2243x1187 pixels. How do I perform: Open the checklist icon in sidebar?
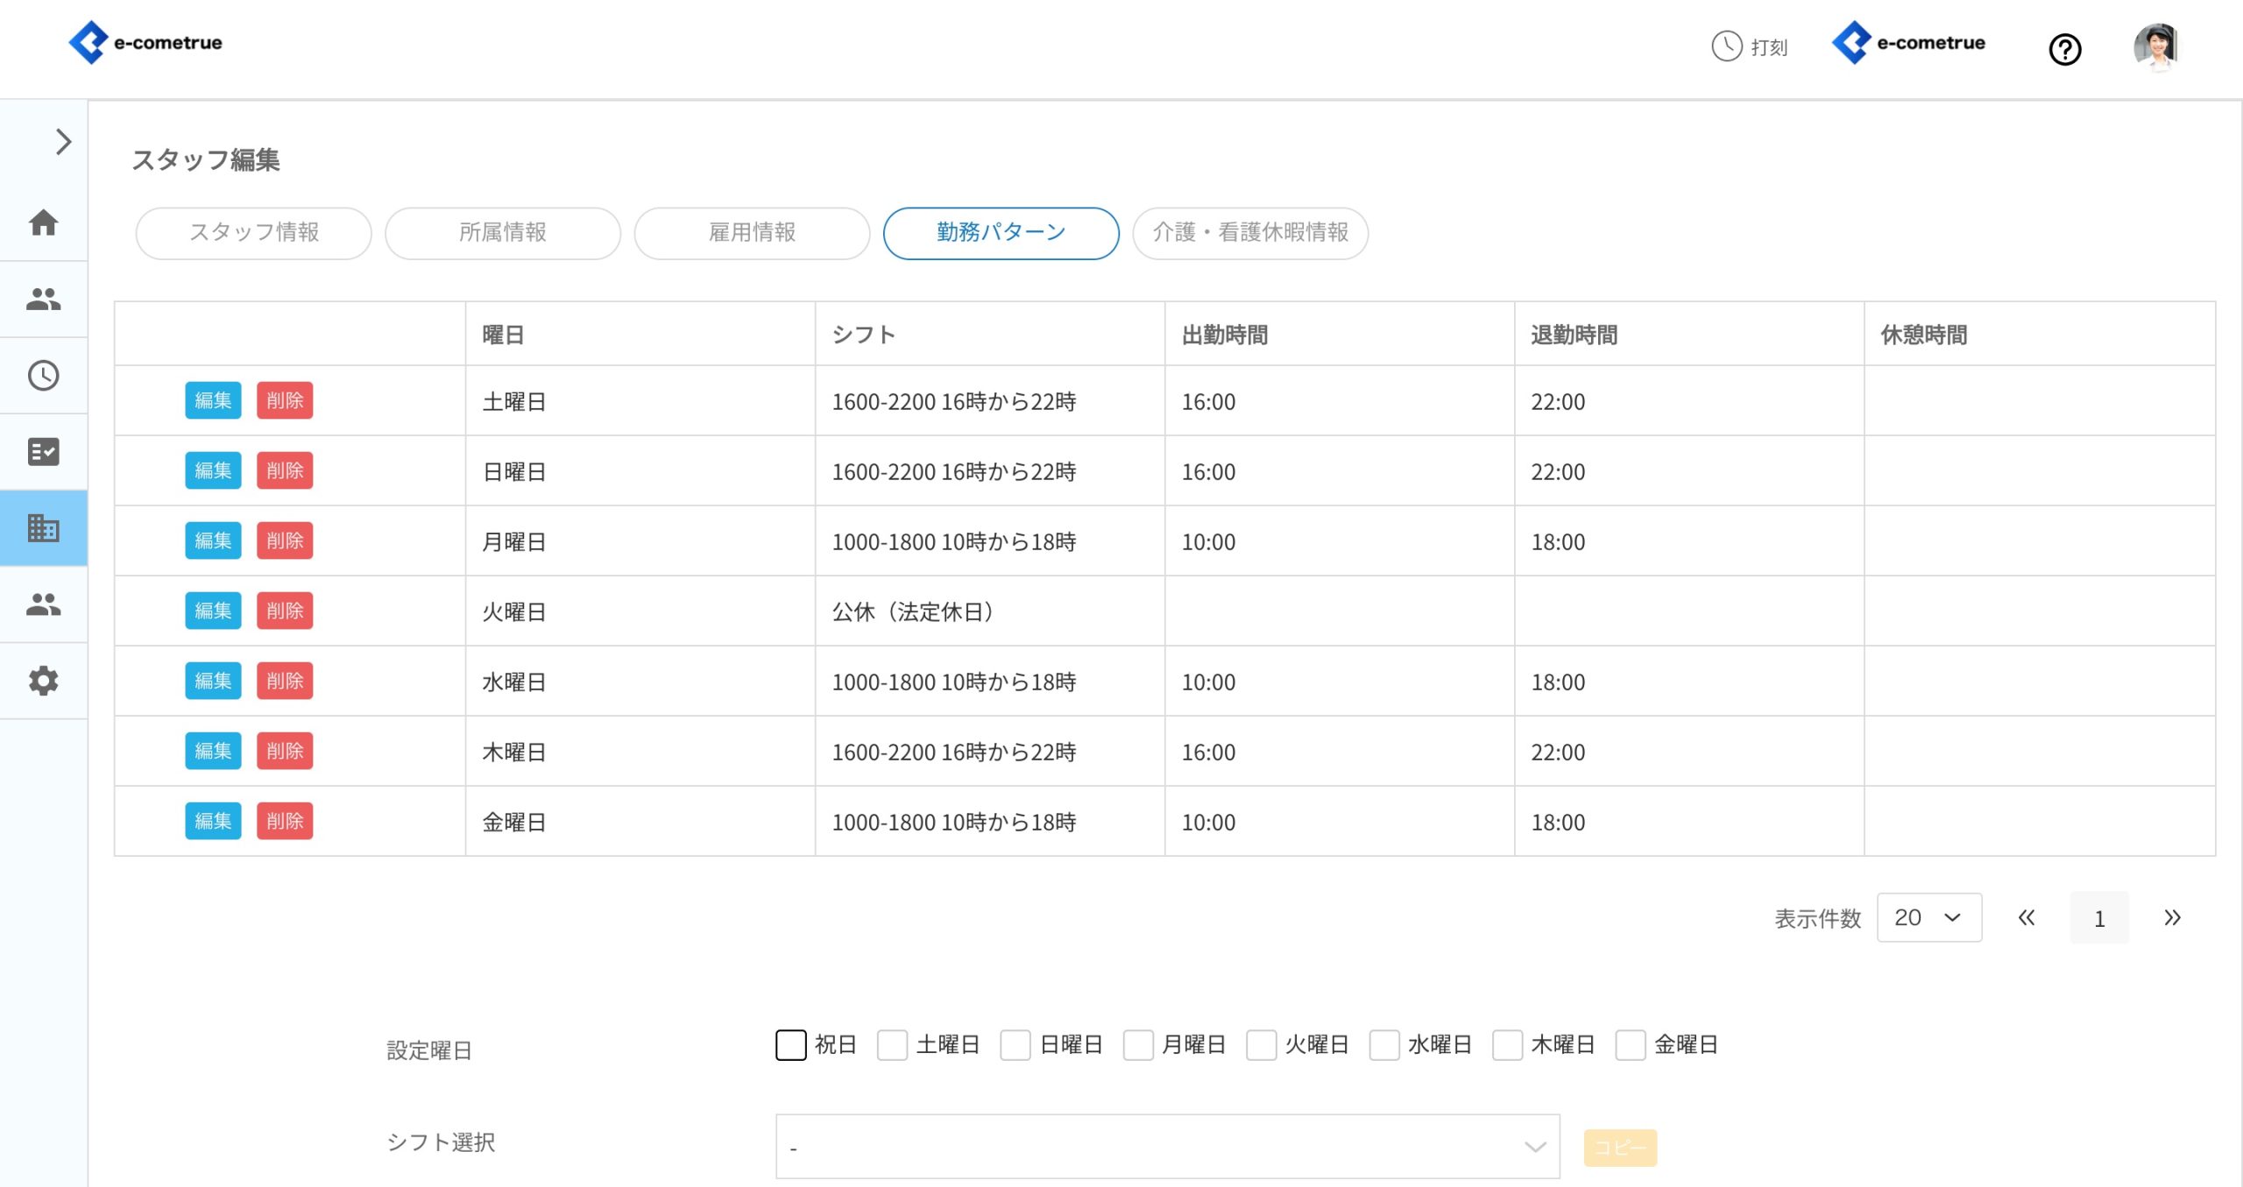tap(43, 452)
